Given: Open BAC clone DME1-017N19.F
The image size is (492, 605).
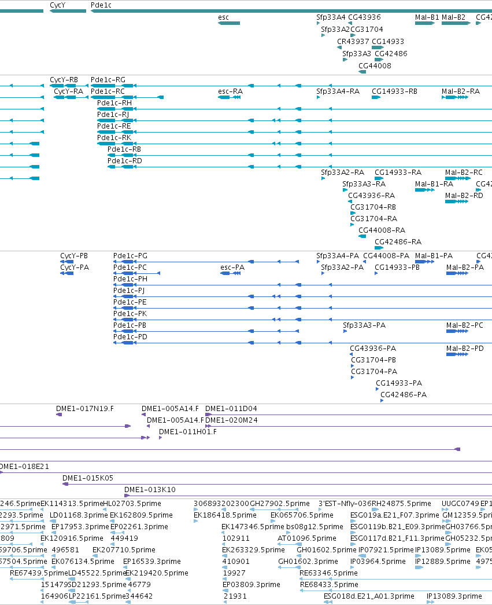Looking at the screenshot, I should [85, 409].
